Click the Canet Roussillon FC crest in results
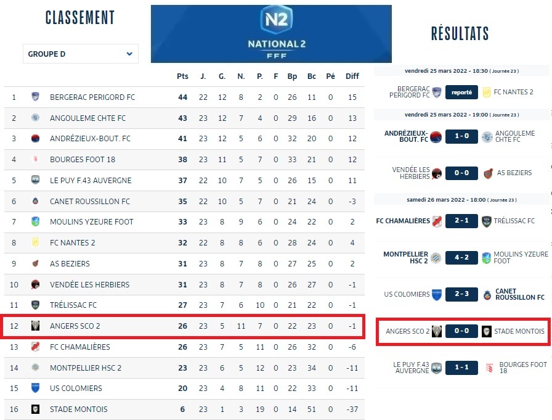 tap(487, 295)
